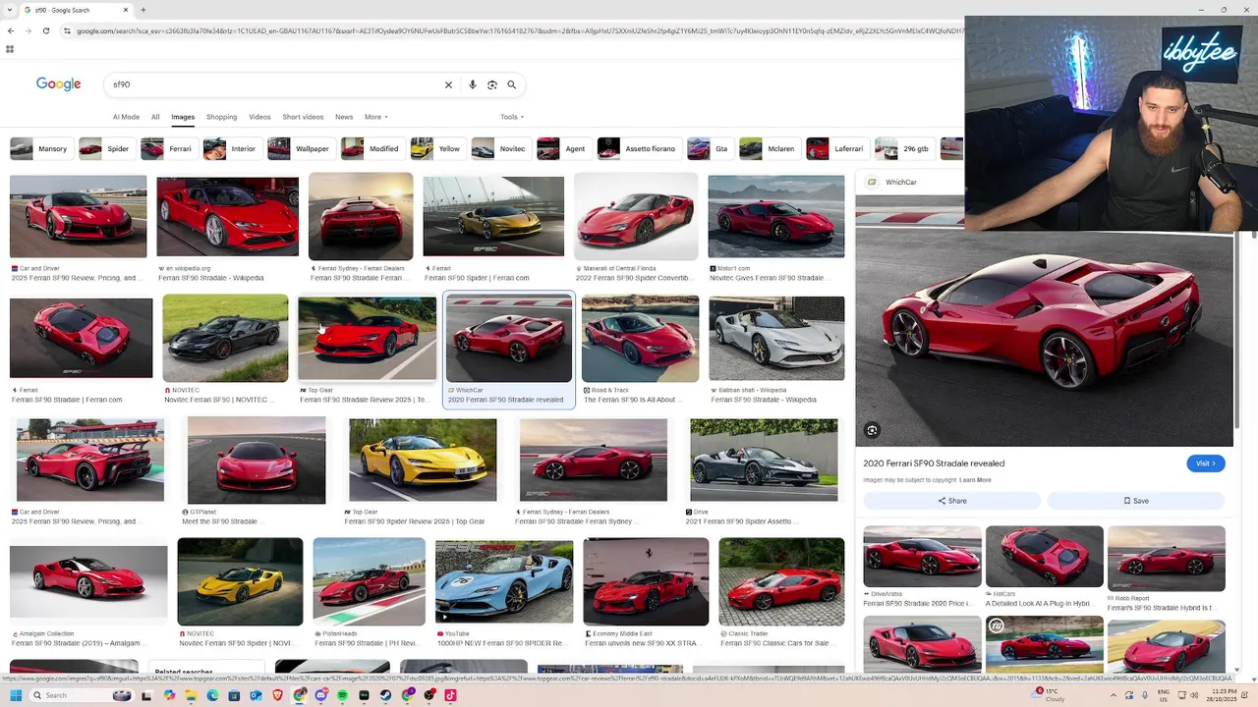The width and height of the screenshot is (1258, 707).
Task: Close the sf90 Google Search tab
Action: 126,10
